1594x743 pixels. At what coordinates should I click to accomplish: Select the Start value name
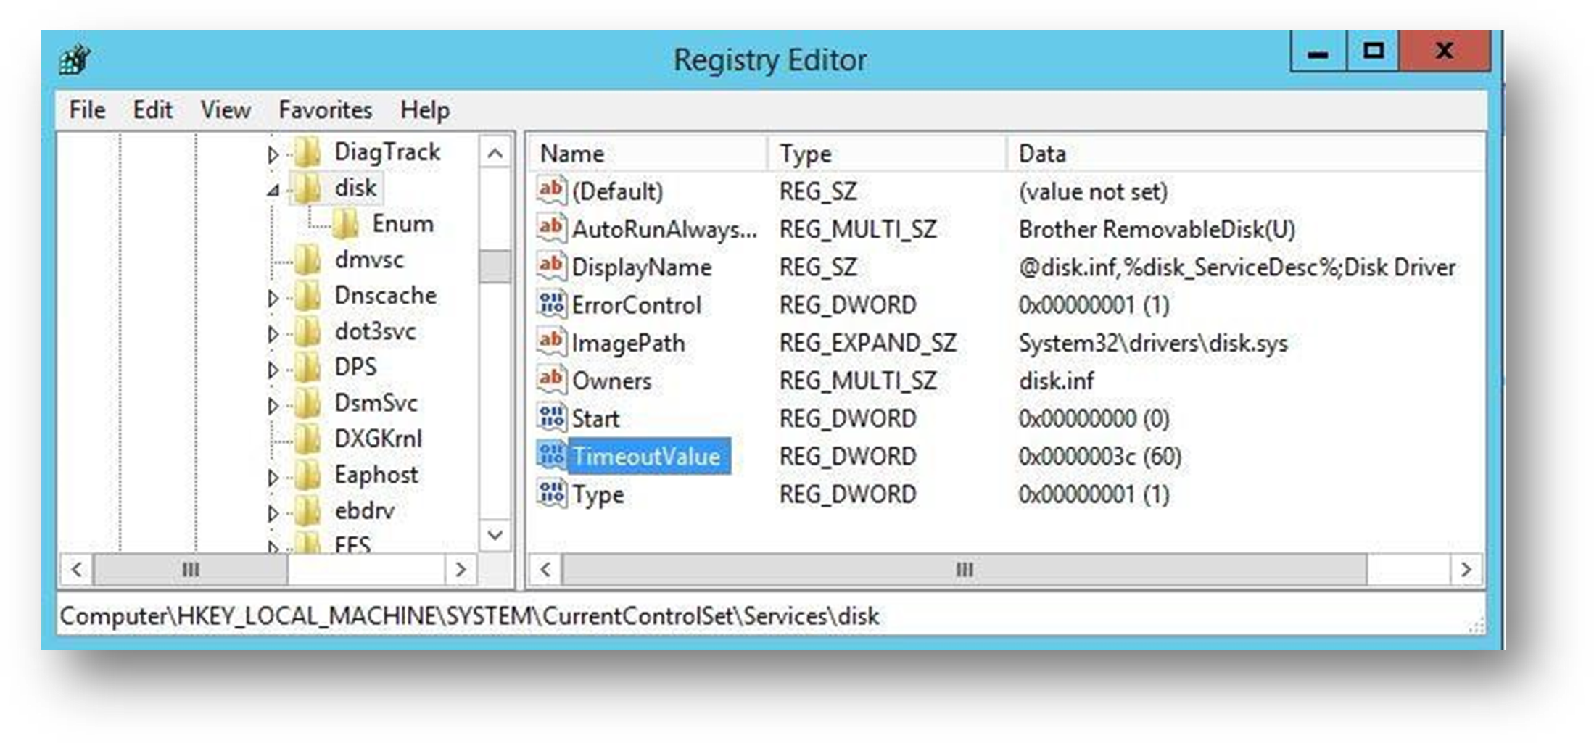point(595,419)
